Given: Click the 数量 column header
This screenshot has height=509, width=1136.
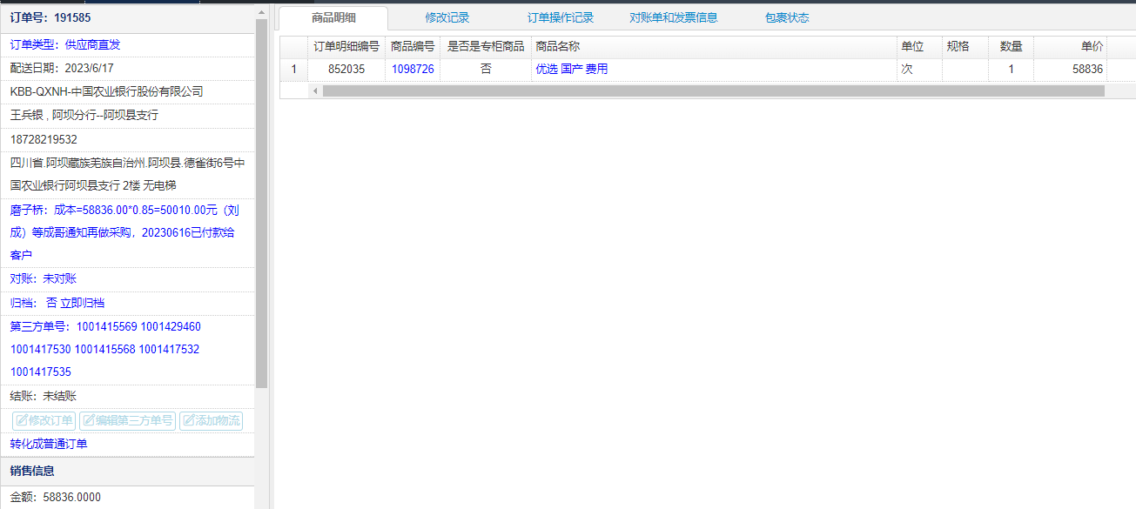Looking at the screenshot, I should click(1011, 47).
